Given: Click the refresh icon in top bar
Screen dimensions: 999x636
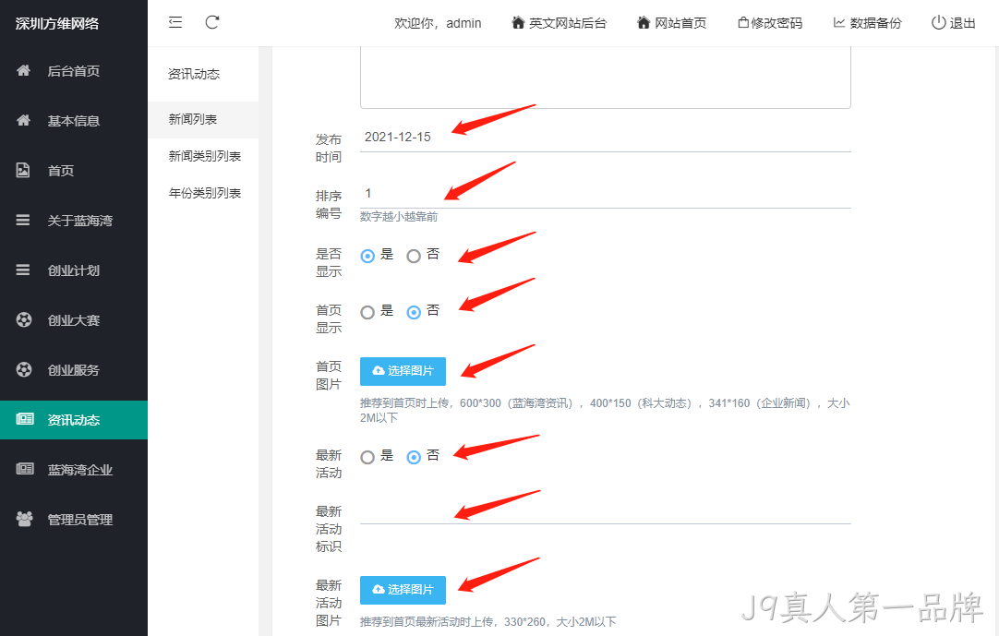Looking at the screenshot, I should tap(212, 22).
